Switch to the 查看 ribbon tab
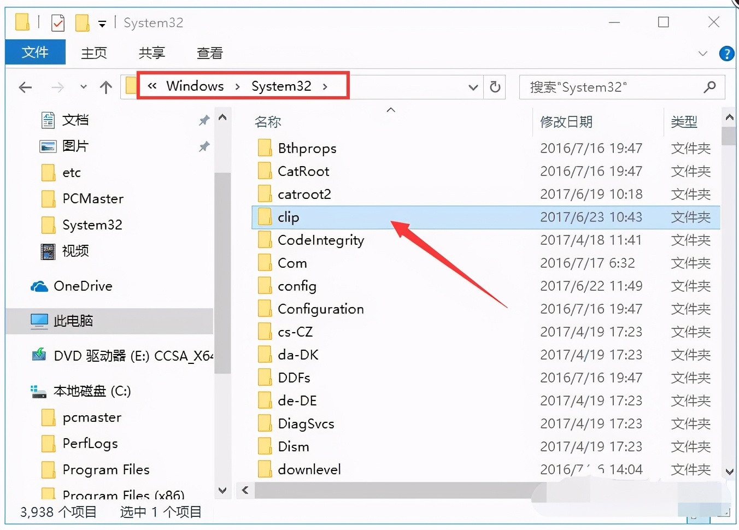 [x=209, y=52]
